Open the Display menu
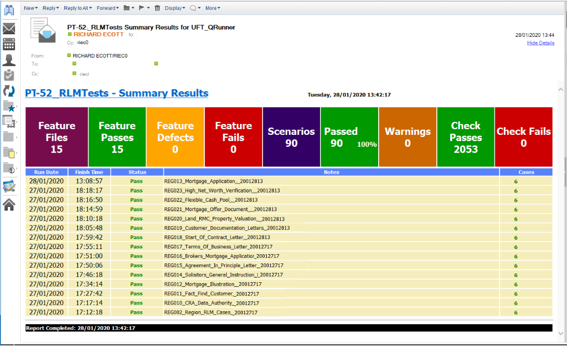This screenshot has width=567, height=347. [175, 8]
